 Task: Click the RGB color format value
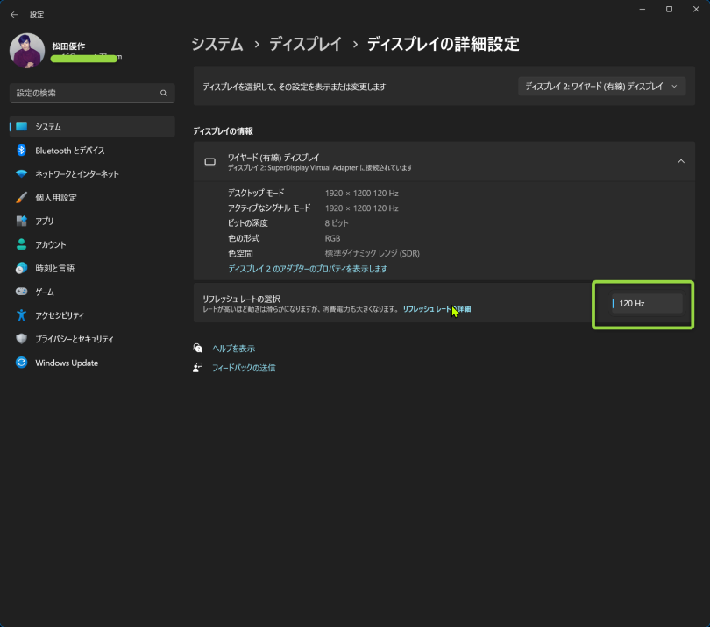click(332, 238)
